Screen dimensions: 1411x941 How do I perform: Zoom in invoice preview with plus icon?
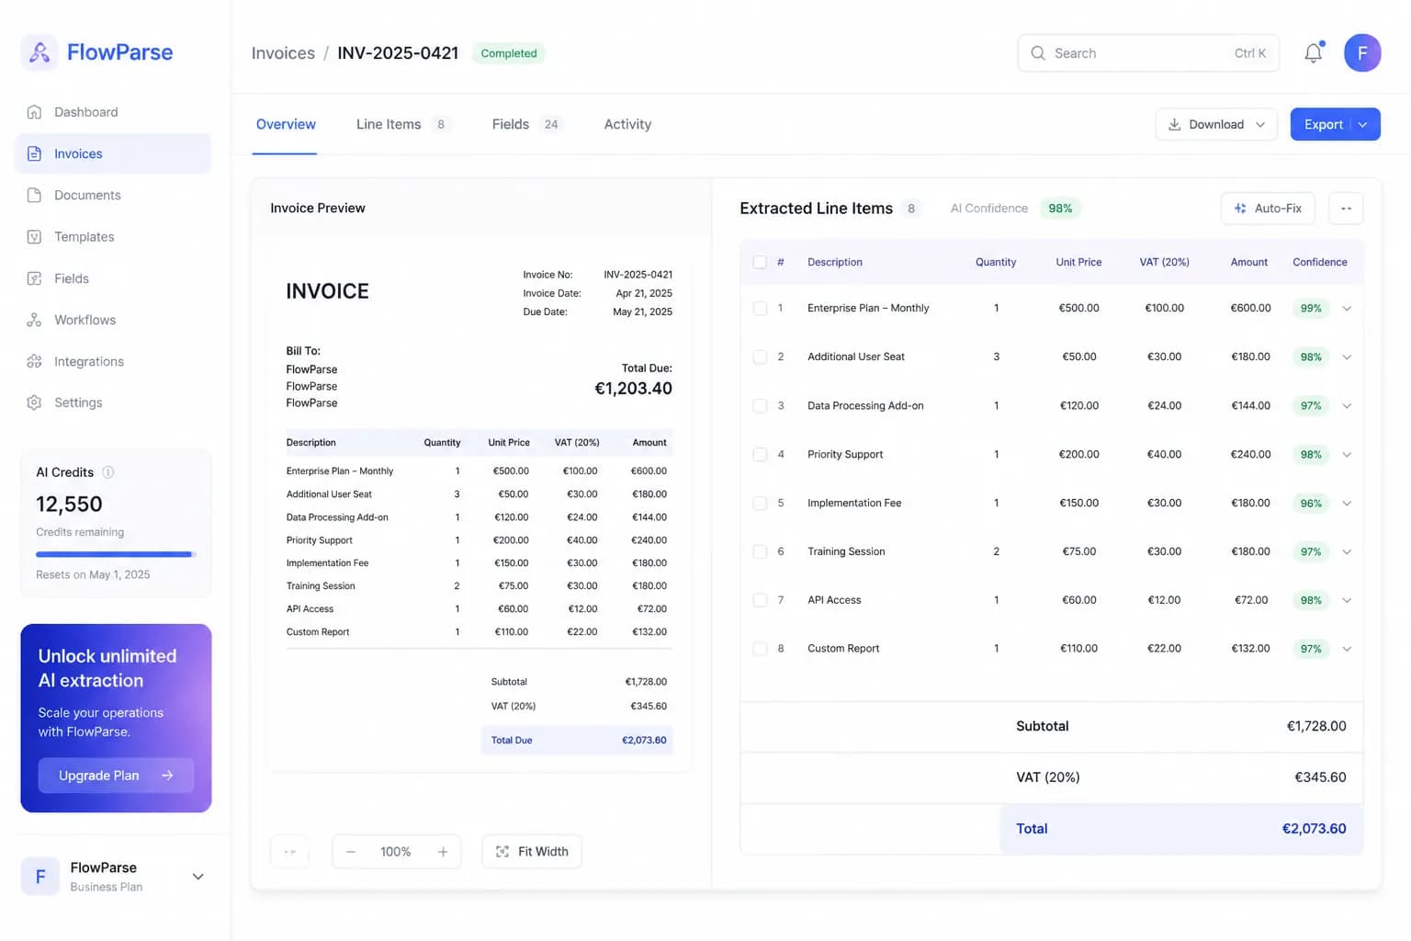tap(443, 852)
